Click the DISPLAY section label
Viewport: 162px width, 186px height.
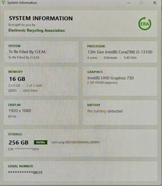point(15,105)
